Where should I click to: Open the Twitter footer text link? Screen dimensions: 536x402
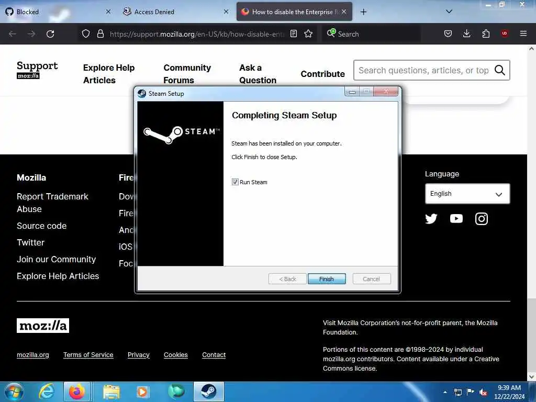click(30, 243)
